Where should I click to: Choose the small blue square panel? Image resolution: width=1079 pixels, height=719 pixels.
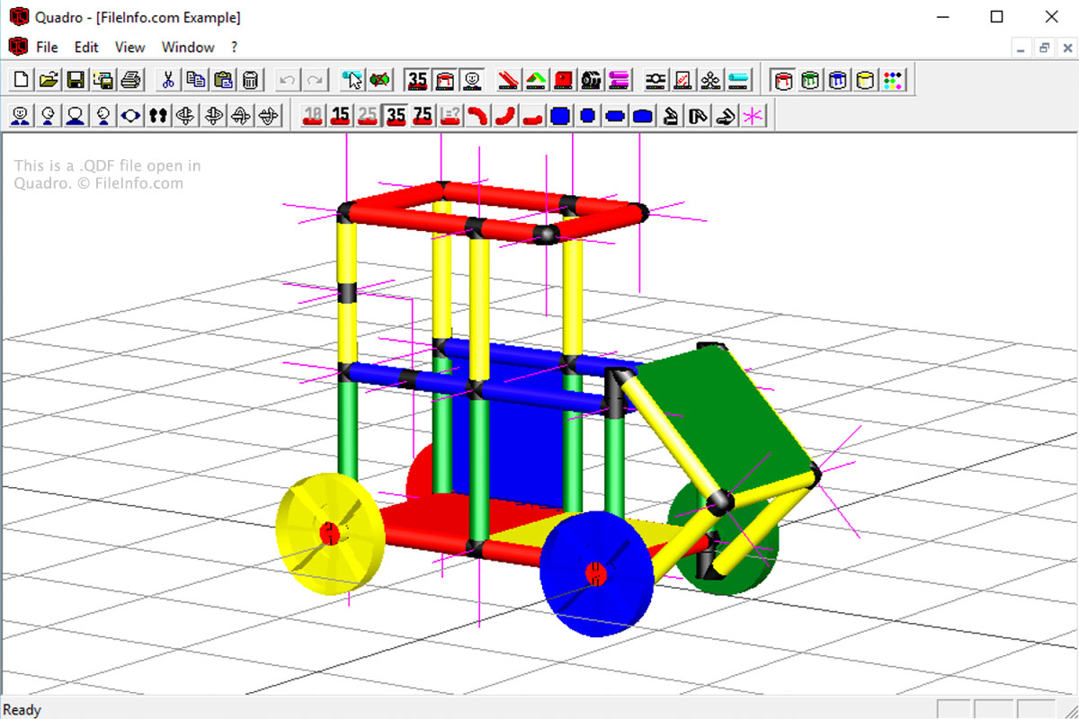click(x=588, y=115)
